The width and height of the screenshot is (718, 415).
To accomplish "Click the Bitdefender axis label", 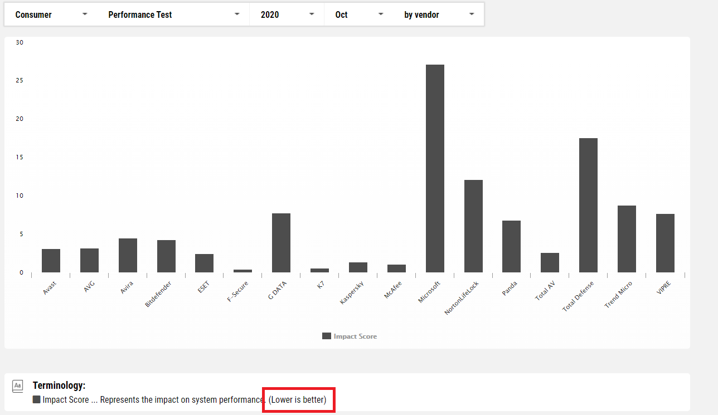I will [158, 294].
